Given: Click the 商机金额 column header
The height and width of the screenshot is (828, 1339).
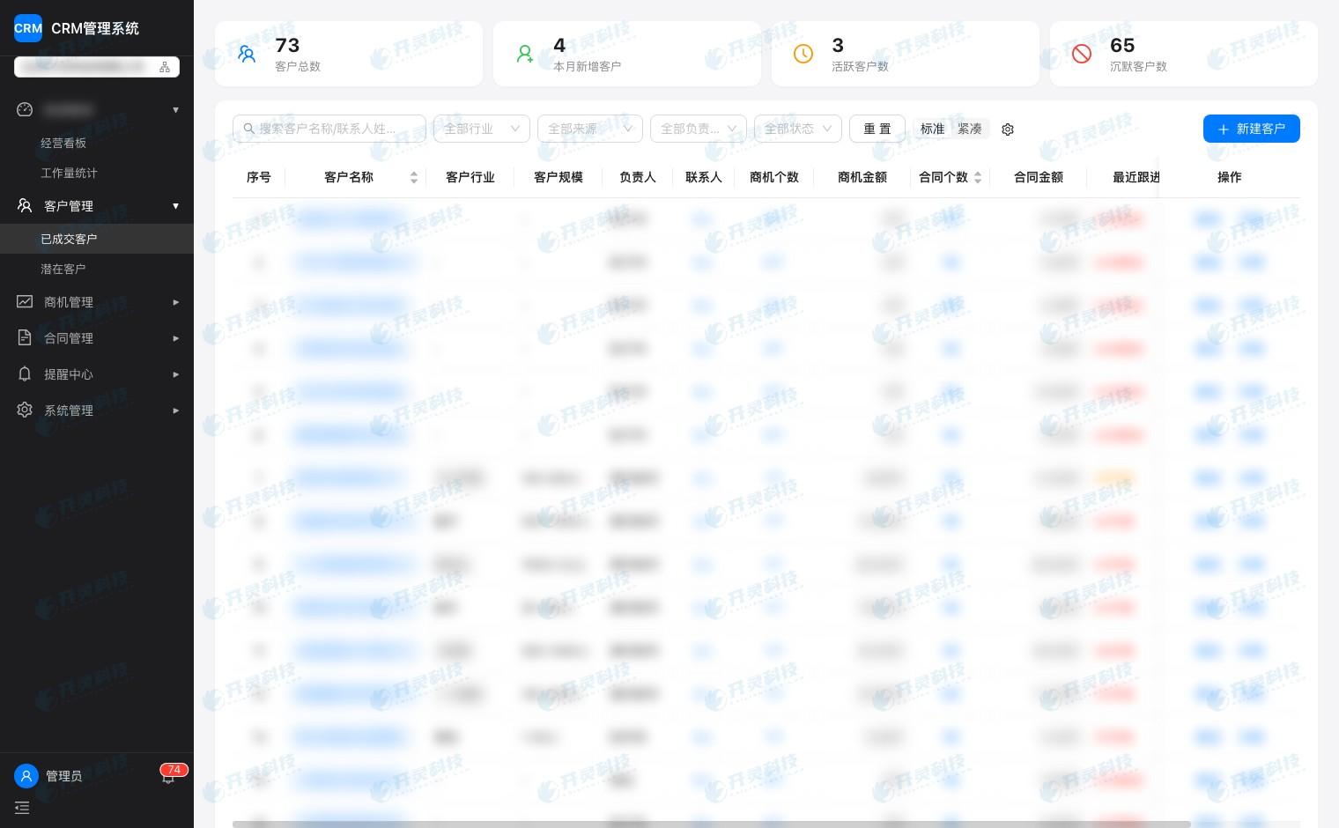Looking at the screenshot, I should (862, 177).
